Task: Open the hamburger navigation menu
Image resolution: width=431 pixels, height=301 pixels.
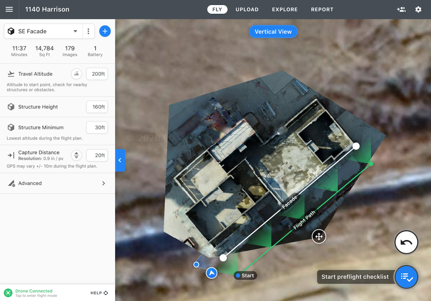Action: [9, 9]
